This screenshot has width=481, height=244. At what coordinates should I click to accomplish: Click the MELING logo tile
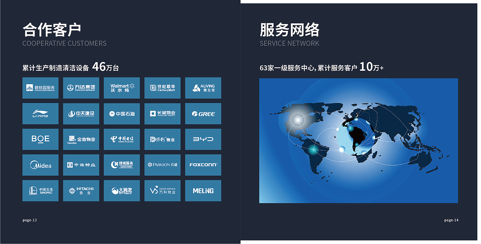pos(203,191)
